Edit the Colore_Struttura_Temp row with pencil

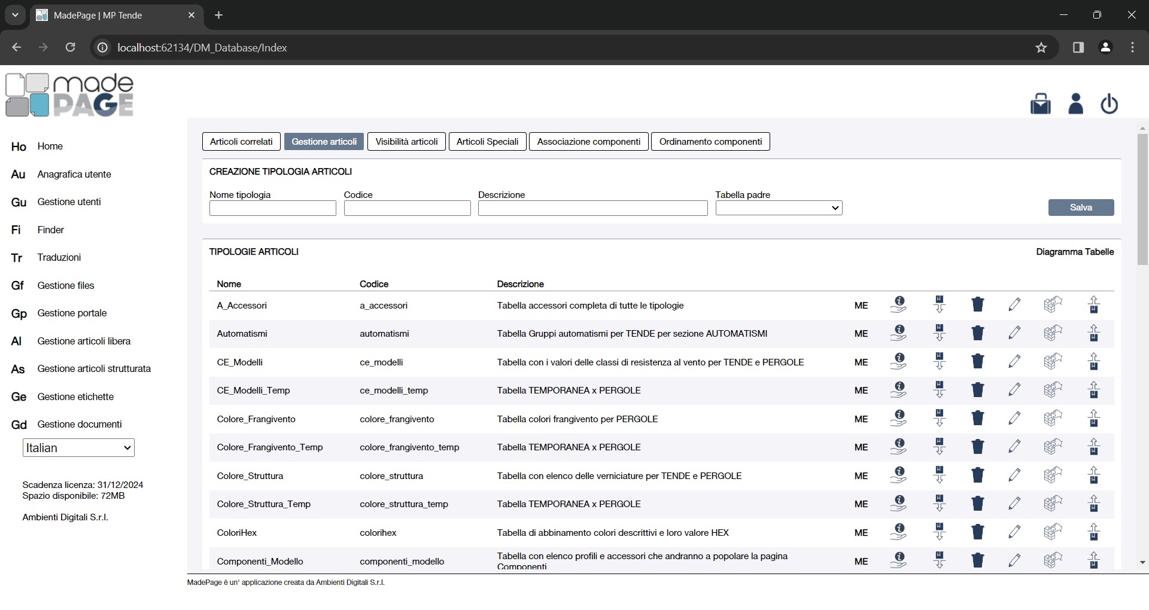click(x=1014, y=504)
